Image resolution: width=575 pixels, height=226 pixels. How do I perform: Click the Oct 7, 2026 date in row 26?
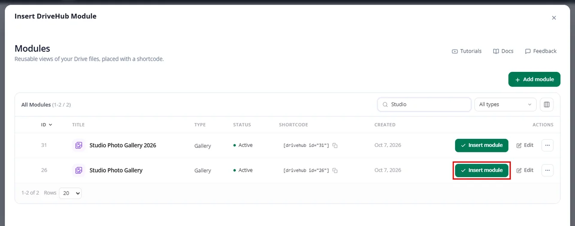coord(388,170)
